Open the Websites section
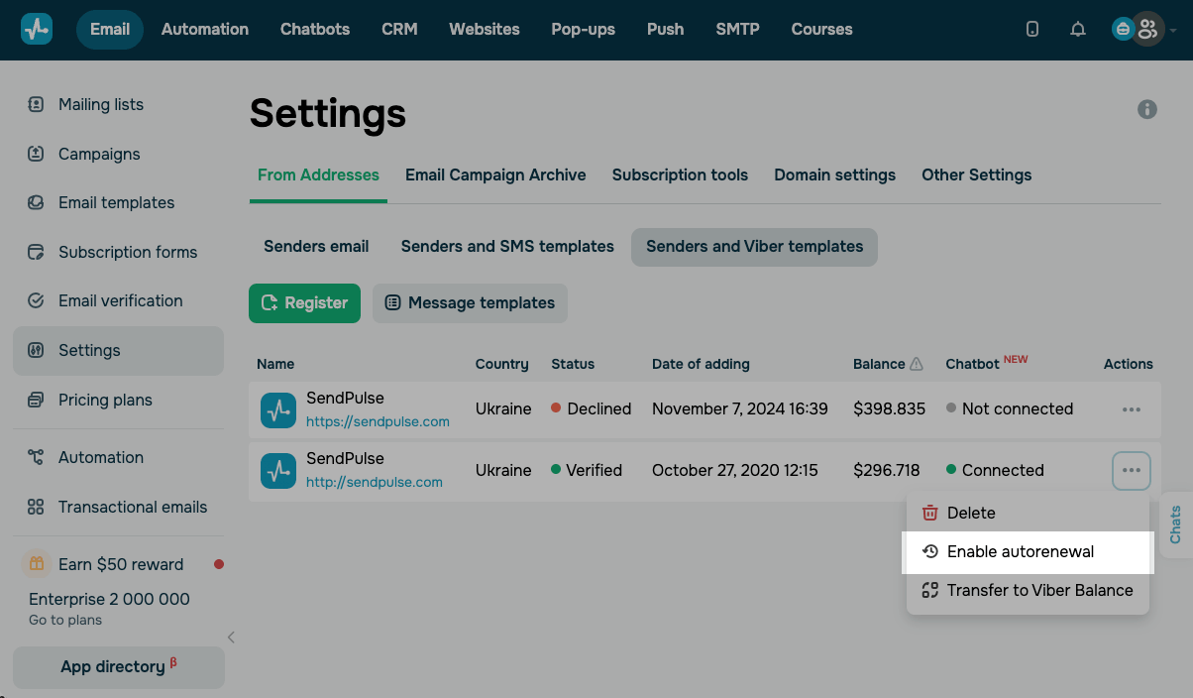1193x698 pixels. pyautogui.click(x=485, y=30)
